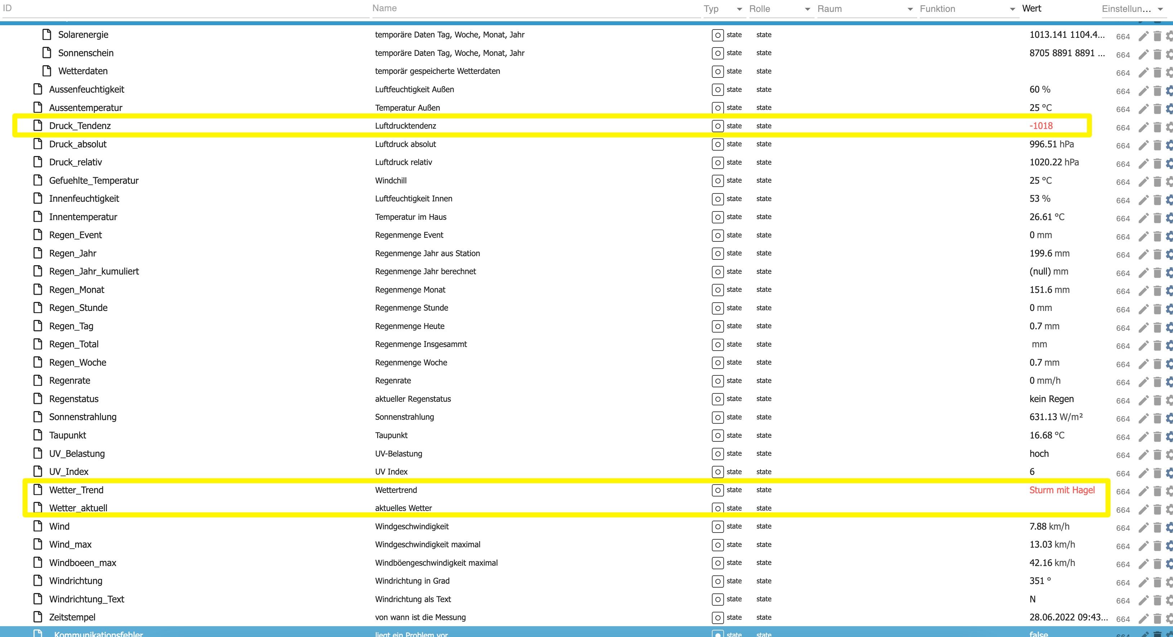Click the value 1020.22 hPa
The image size is (1173, 637).
click(x=1054, y=162)
